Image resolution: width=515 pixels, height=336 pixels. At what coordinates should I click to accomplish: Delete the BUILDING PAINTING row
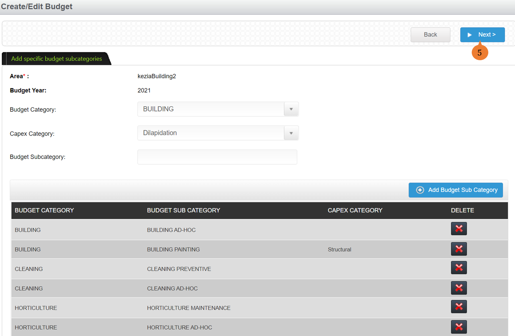tap(459, 249)
